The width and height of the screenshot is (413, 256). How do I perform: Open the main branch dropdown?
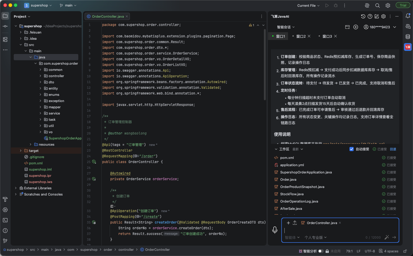(x=68, y=5)
